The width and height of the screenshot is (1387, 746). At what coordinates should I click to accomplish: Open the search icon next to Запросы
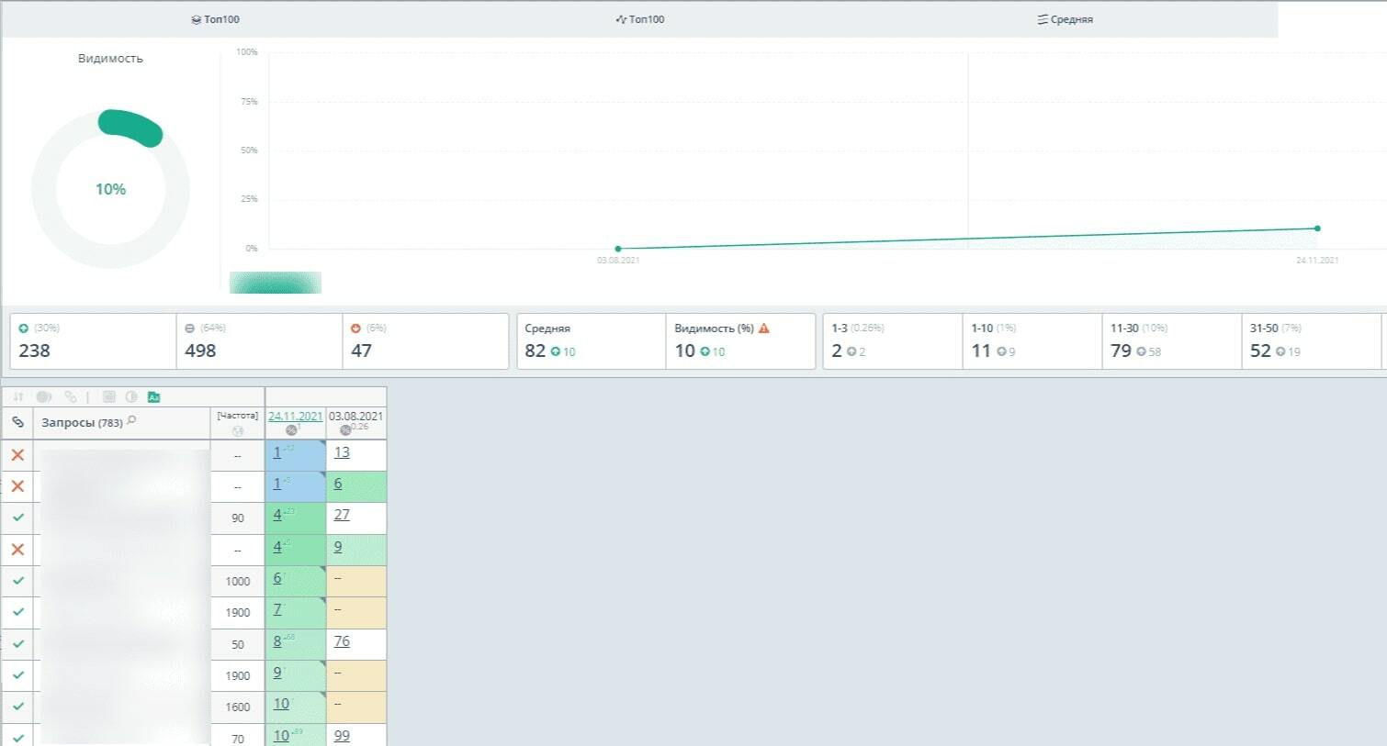(131, 420)
